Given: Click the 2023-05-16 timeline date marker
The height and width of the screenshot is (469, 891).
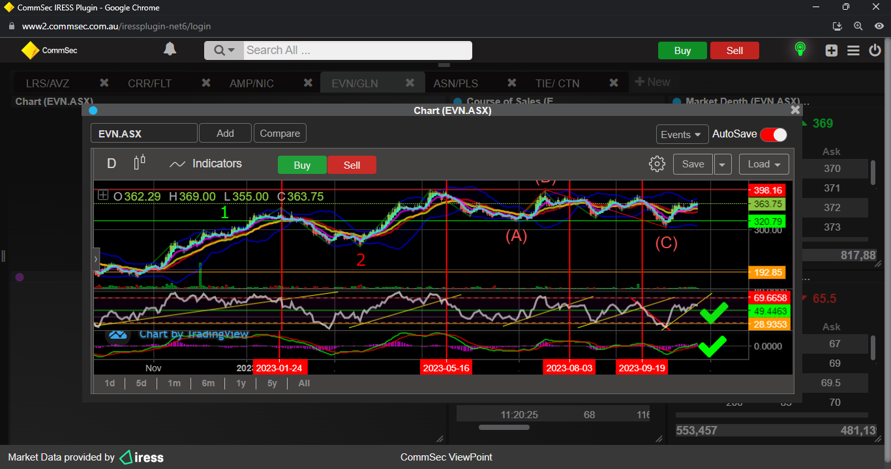Looking at the screenshot, I should 446,368.
